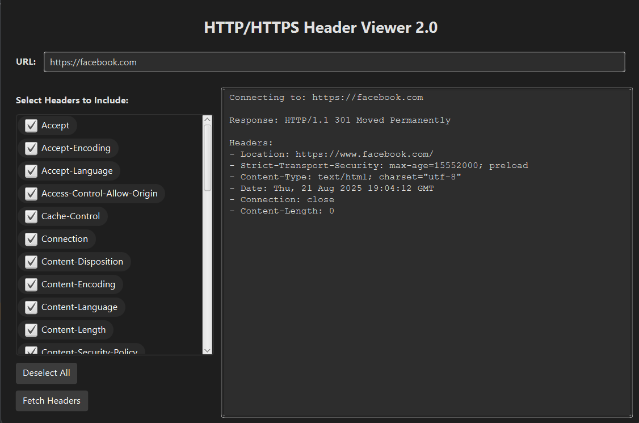639x423 pixels.
Task: Click the header list scrollbar thumb
Action: [208, 158]
